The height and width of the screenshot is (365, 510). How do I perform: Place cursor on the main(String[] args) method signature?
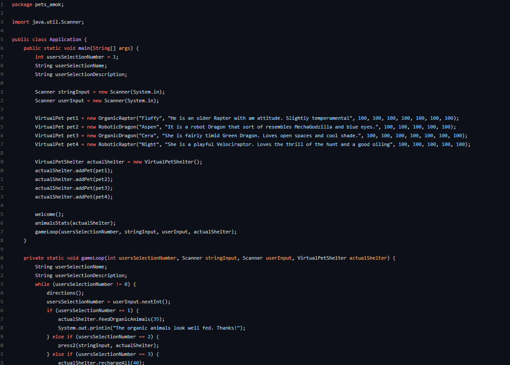[81, 48]
